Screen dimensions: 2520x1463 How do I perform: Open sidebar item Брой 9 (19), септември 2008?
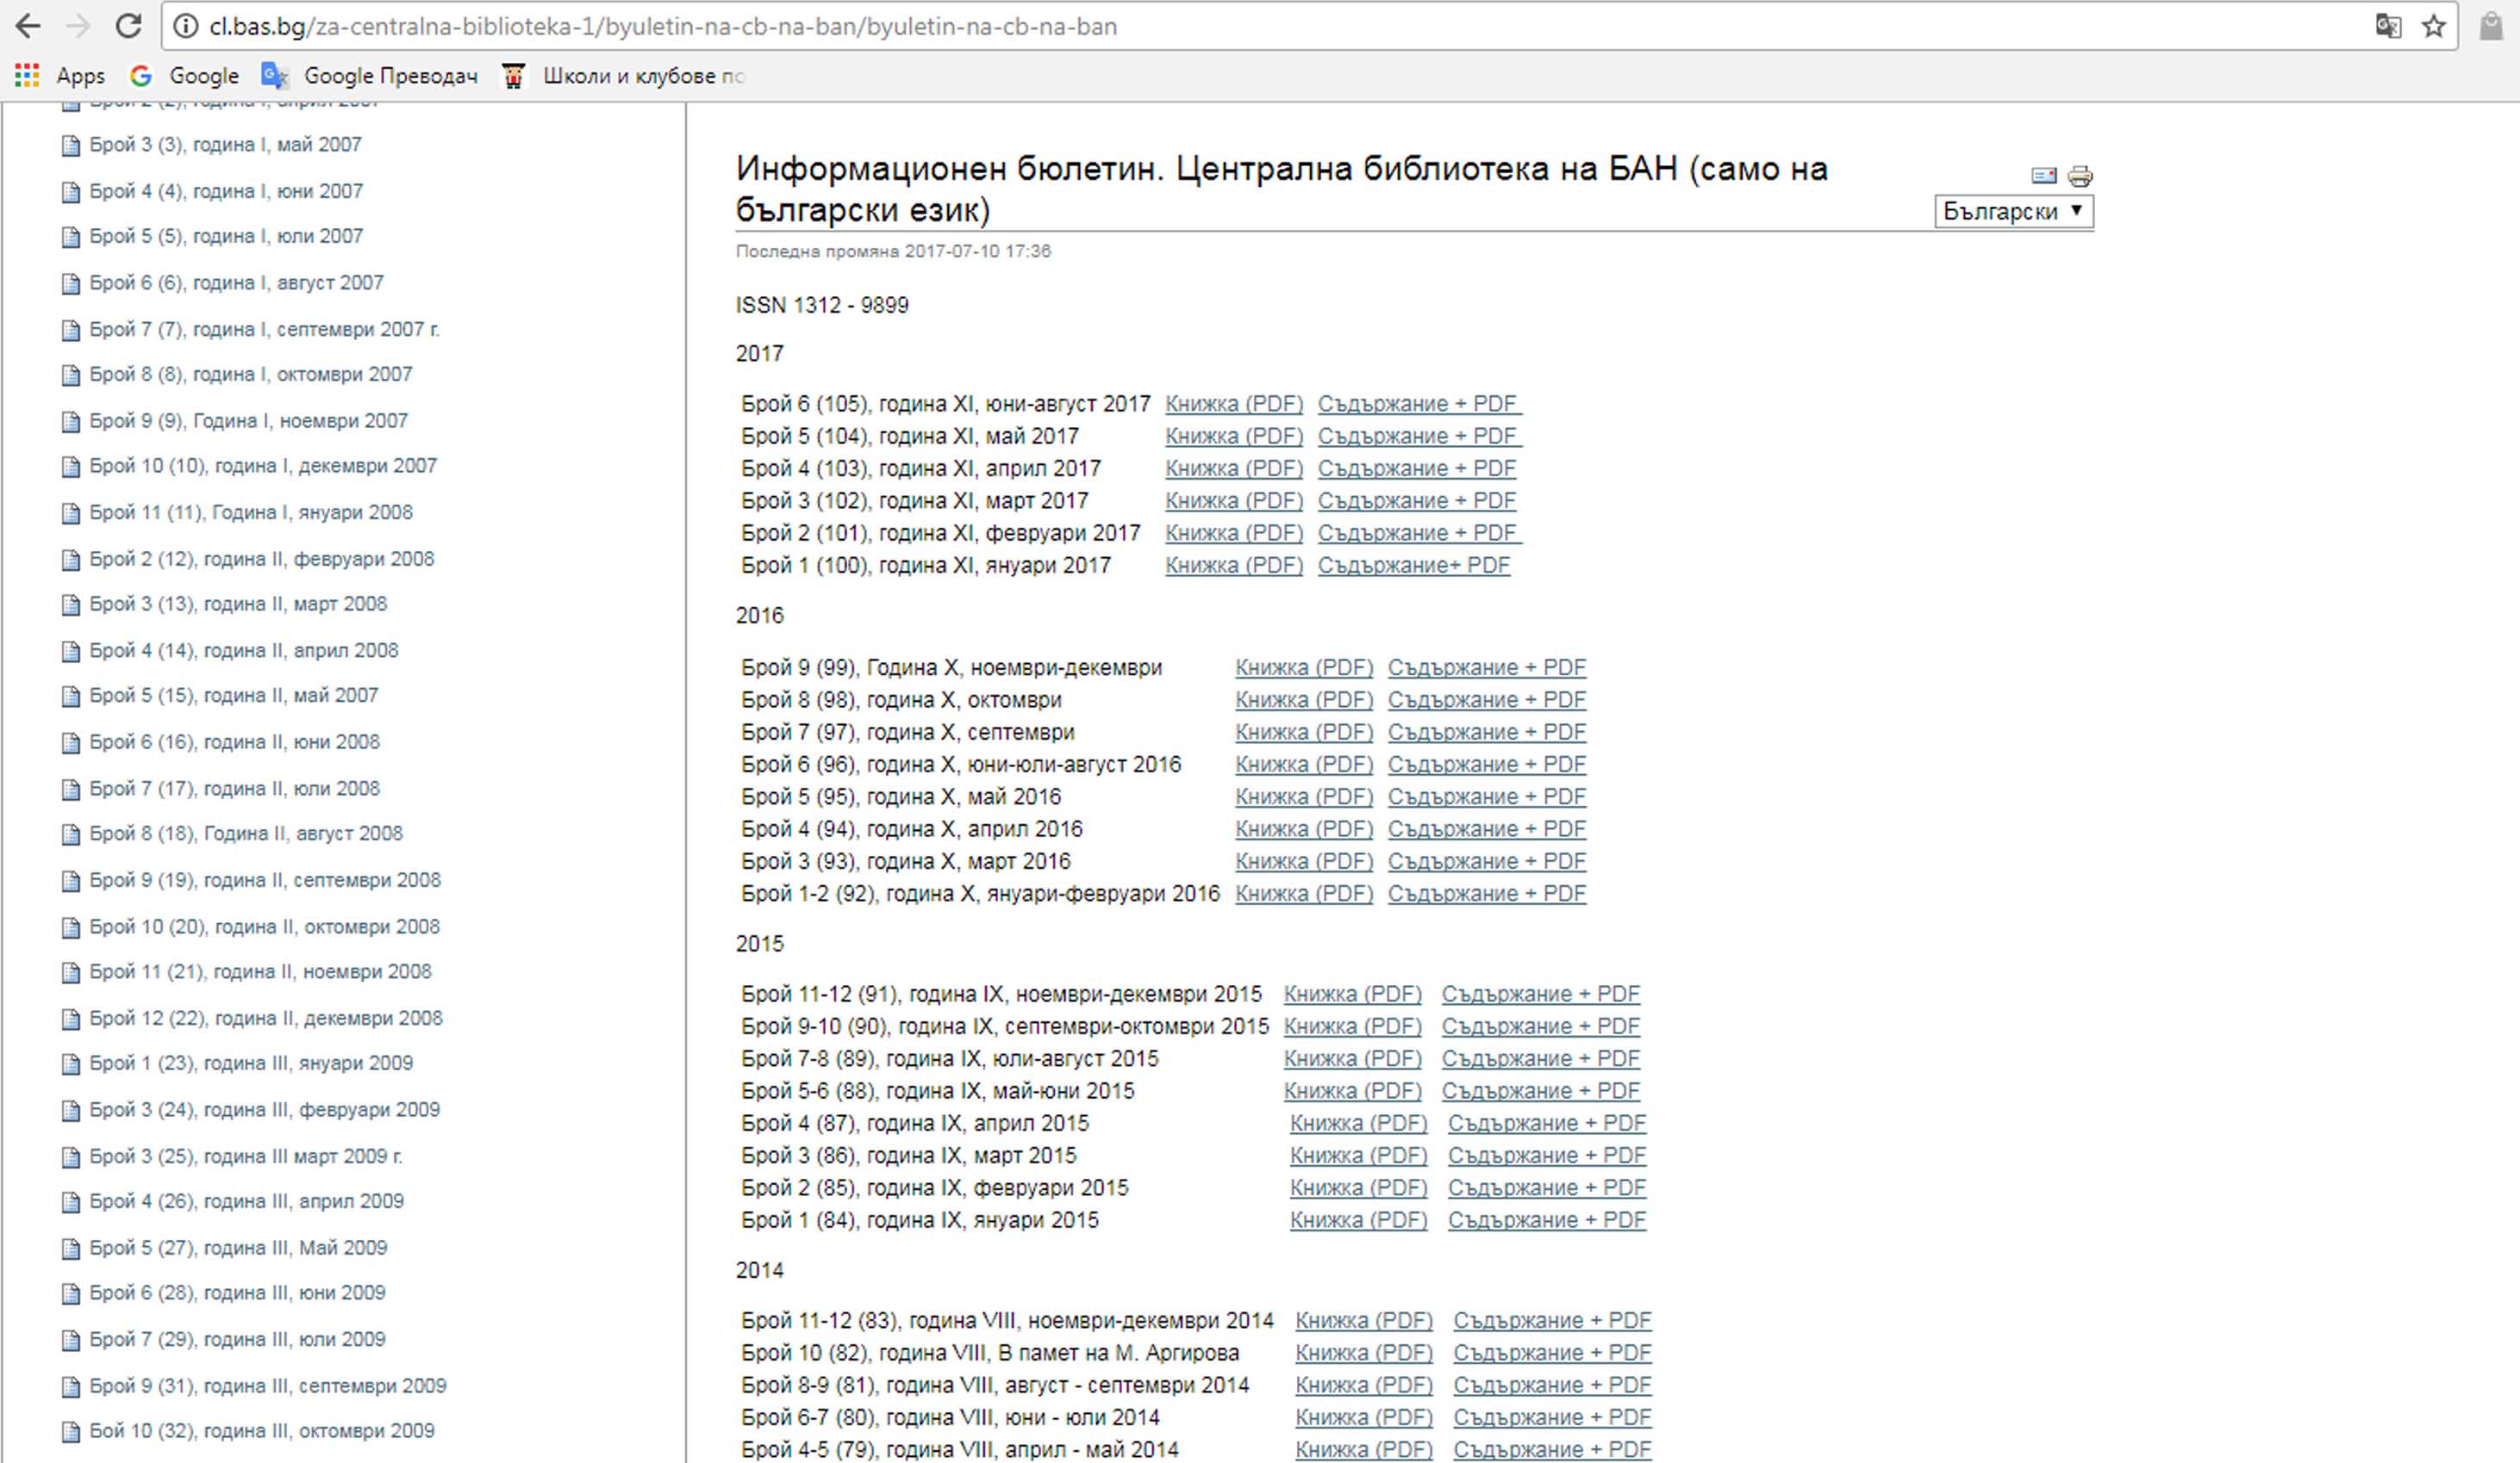[265, 880]
